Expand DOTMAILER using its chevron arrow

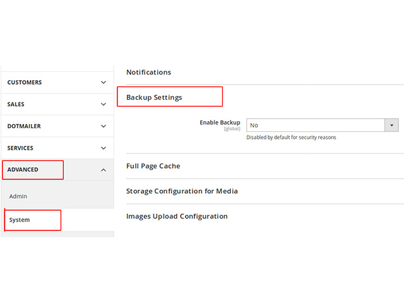(x=104, y=126)
